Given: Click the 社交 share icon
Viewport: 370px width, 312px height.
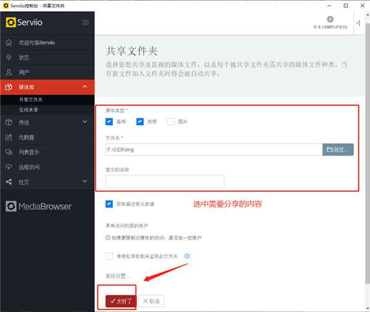Looking at the screenshot, I should point(9,182).
